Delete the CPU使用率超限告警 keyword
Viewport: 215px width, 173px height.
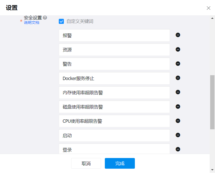coord(178,121)
